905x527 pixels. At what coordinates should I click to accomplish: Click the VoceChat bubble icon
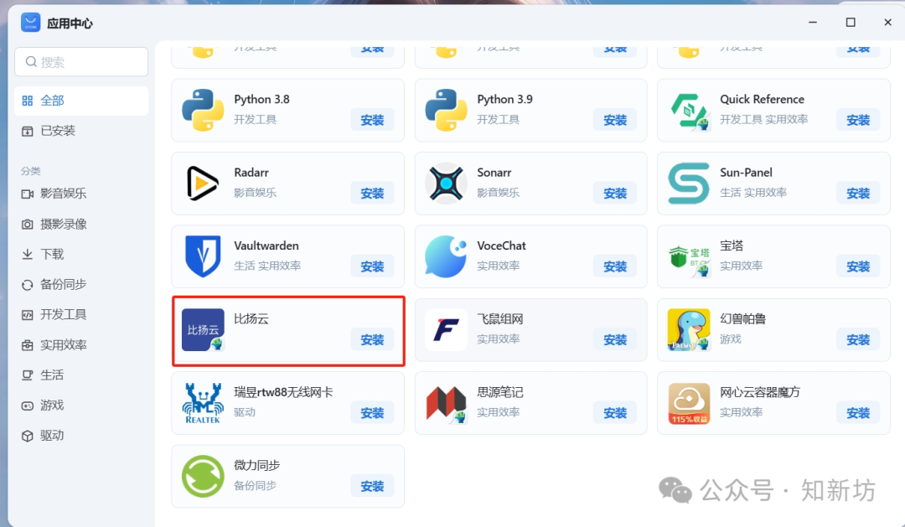446,256
